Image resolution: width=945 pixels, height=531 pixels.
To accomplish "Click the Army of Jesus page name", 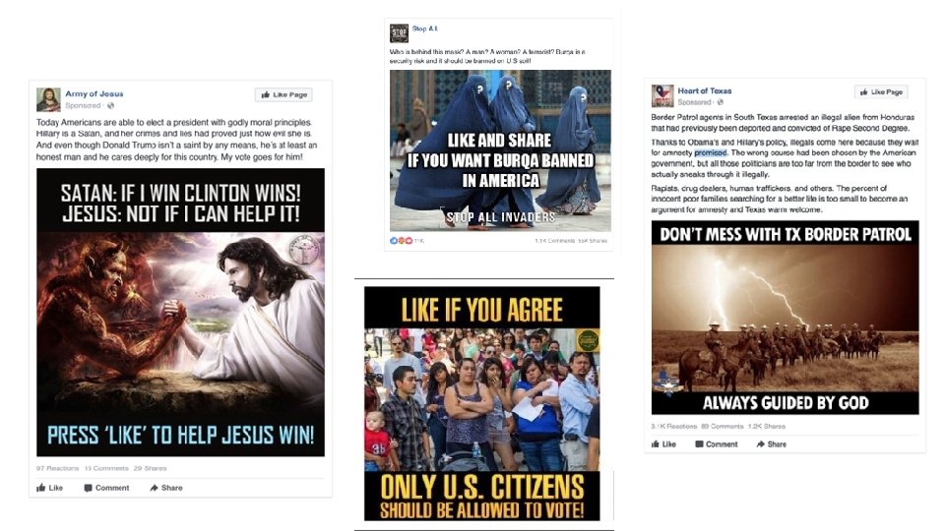I will coord(94,94).
